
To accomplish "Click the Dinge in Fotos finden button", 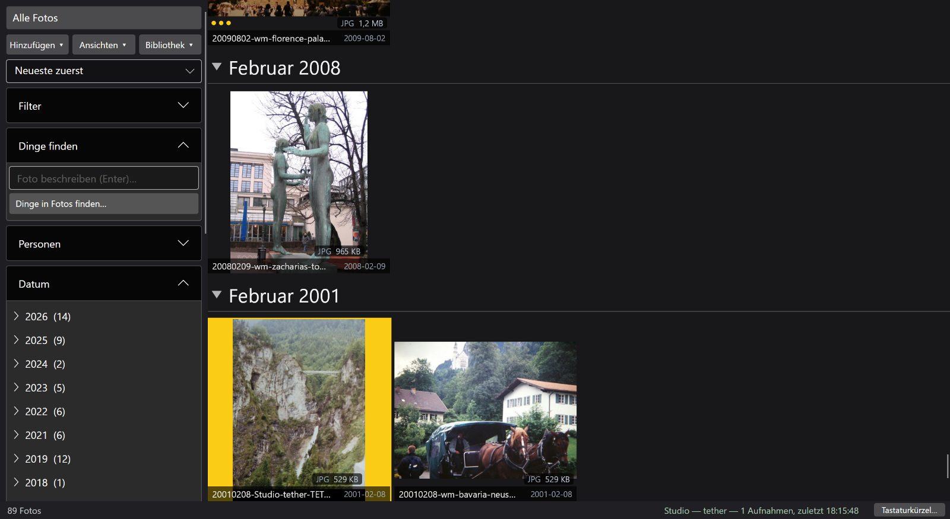I will (x=104, y=203).
